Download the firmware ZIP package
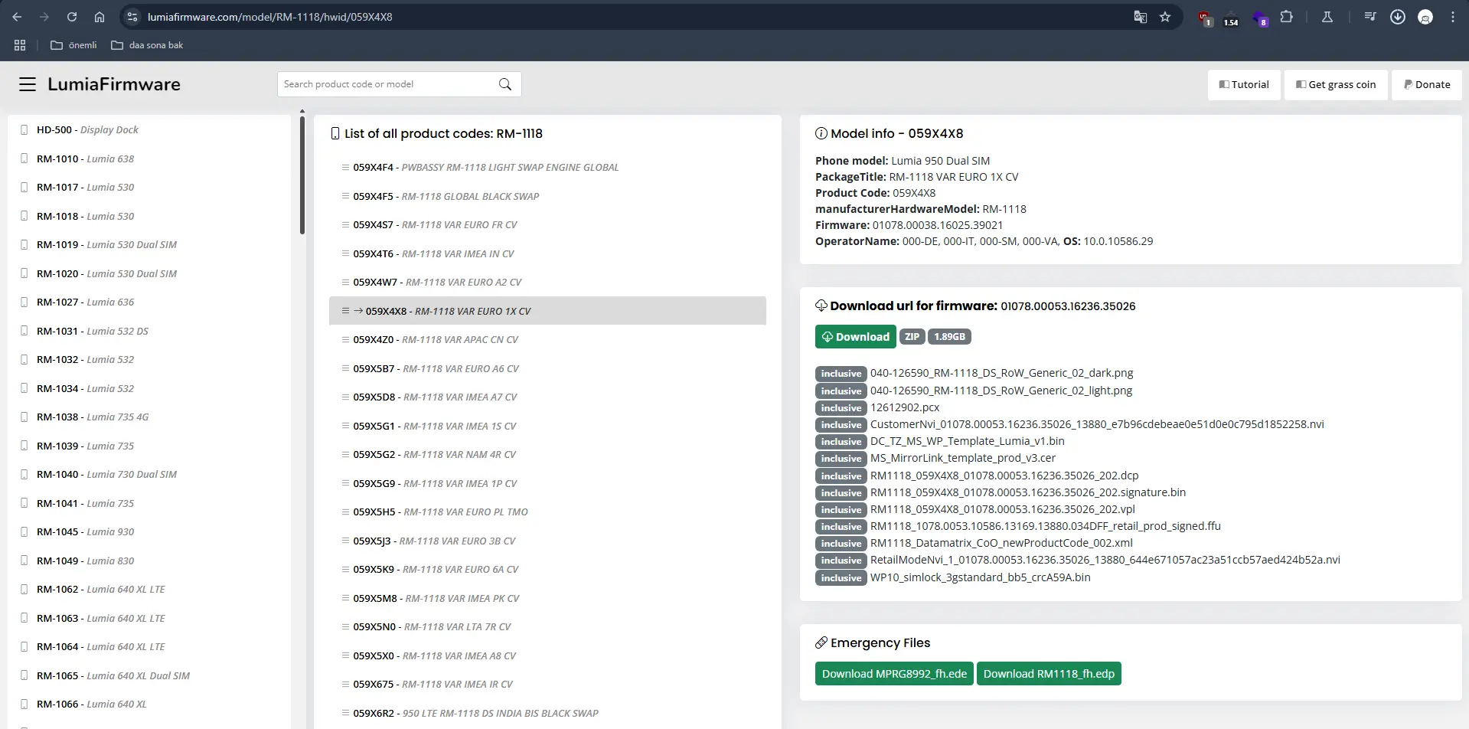 coord(855,337)
